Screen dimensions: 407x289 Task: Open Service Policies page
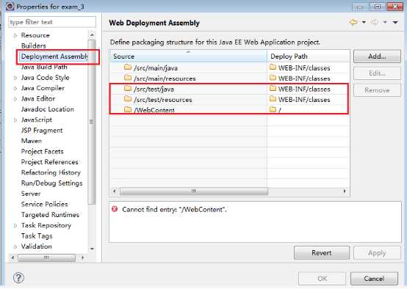pyautogui.click(x=44, y=204)
